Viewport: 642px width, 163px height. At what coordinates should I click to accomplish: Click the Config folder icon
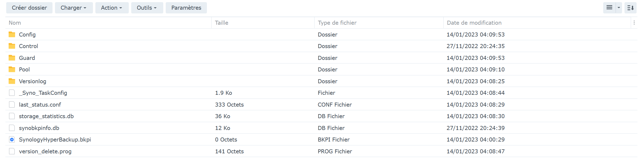(12, 34)
